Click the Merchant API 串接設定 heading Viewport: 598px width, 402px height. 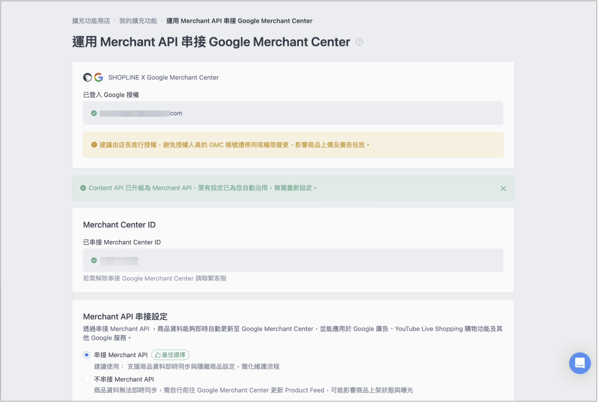click(125, 317)
